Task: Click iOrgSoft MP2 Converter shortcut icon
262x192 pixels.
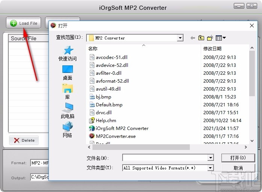Action: point(92,128)
